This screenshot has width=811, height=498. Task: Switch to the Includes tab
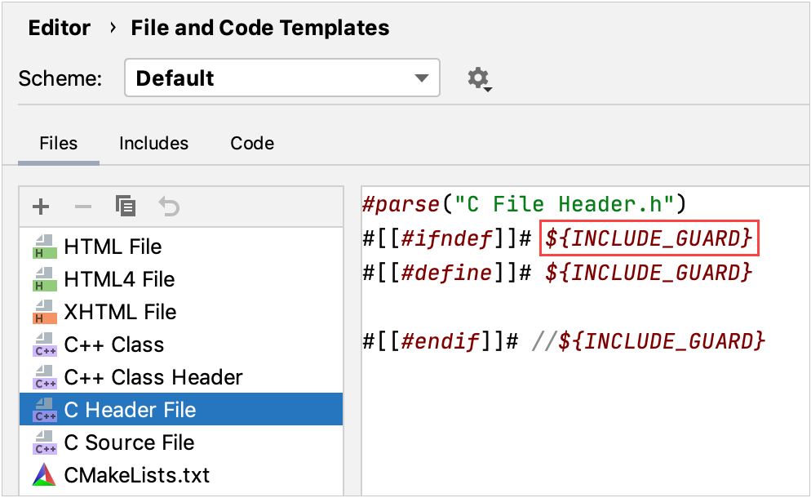point(153,143)
